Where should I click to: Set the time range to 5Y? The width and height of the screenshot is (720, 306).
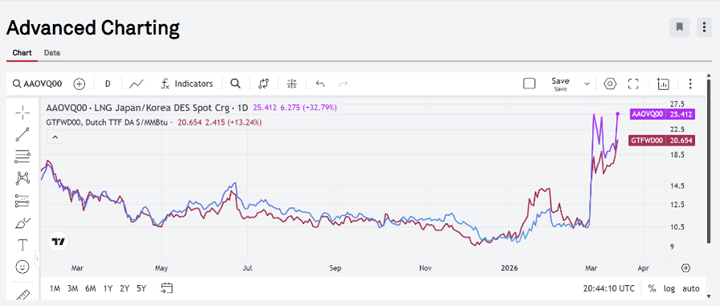(x=142, y=288)
